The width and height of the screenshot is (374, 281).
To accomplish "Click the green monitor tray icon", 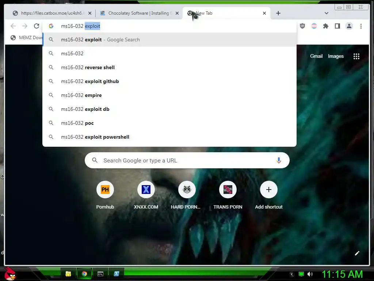I will [x=301, y=274].
